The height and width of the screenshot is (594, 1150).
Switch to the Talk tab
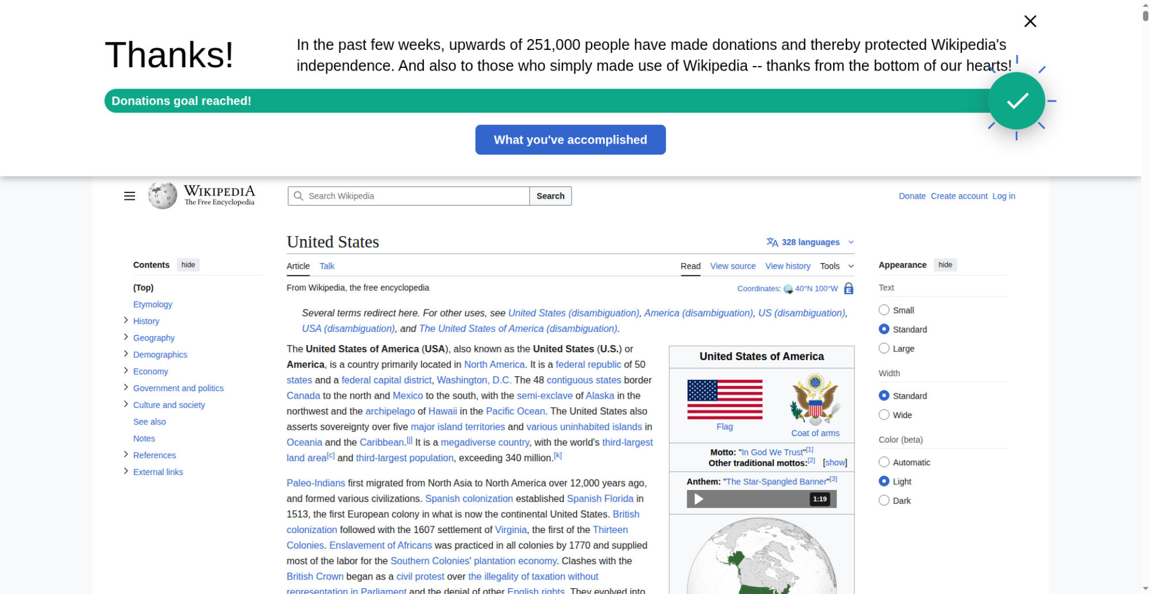point(327,266)
